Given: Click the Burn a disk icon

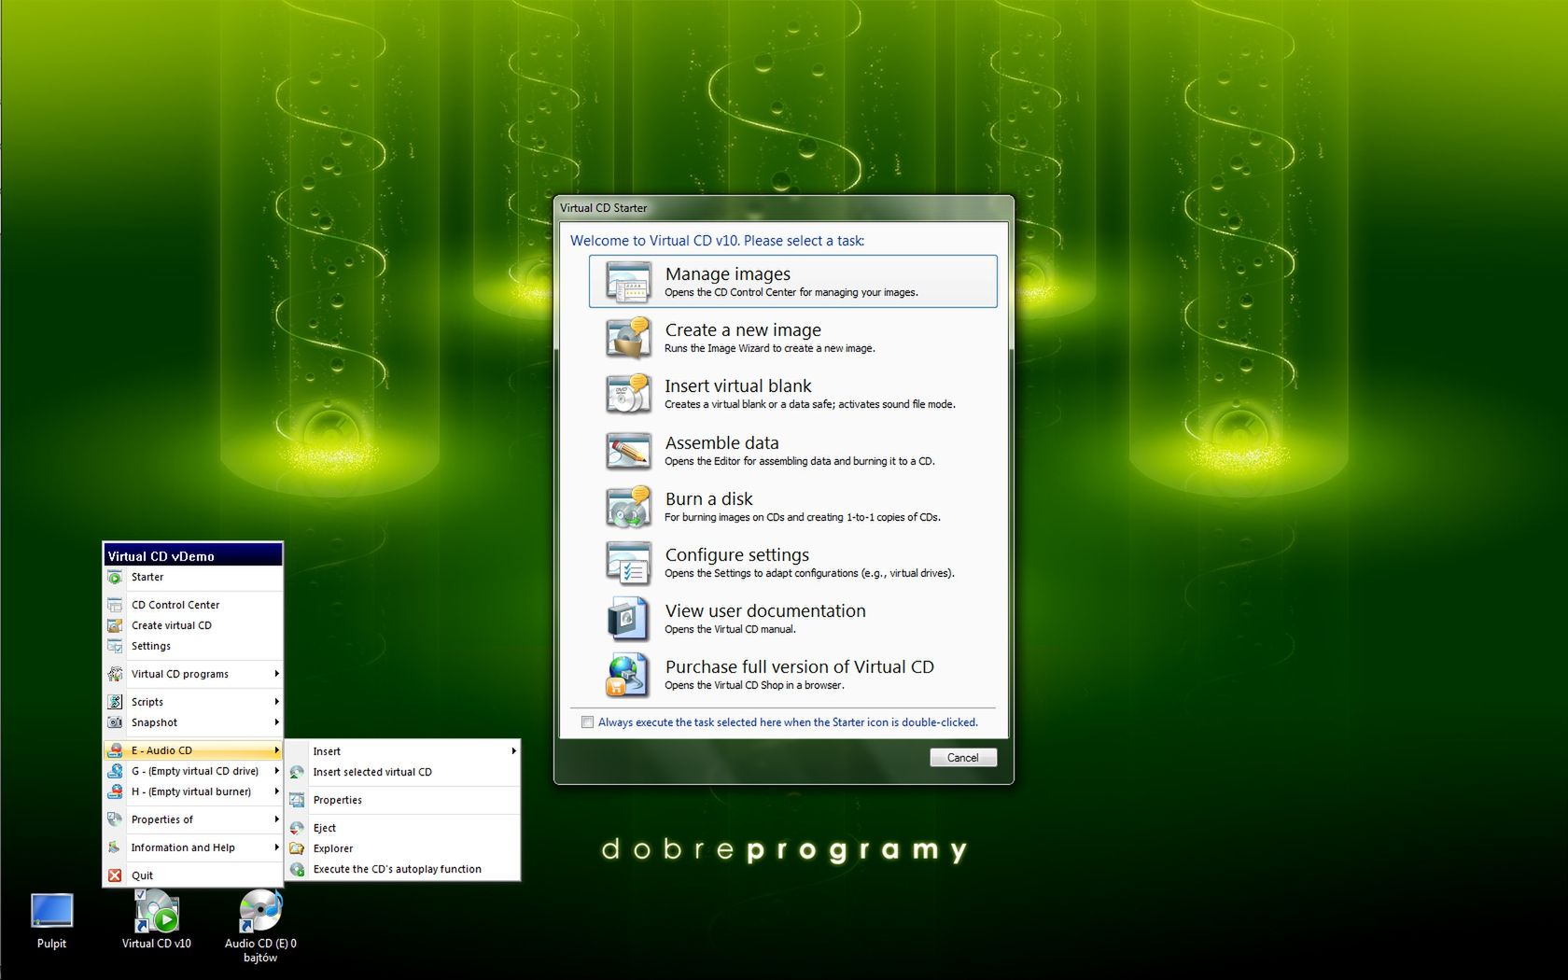Looking at the screenshot, I should [x=628, y=507].
